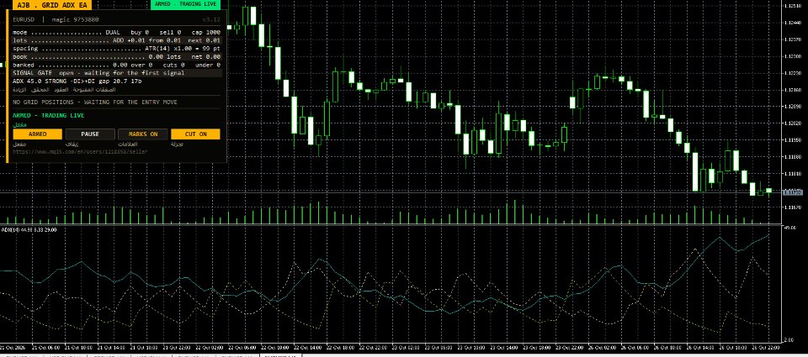This screenshot has width=808, height=357.
Task: Click the highlighted current price tag on the axis
Action: 792,192
